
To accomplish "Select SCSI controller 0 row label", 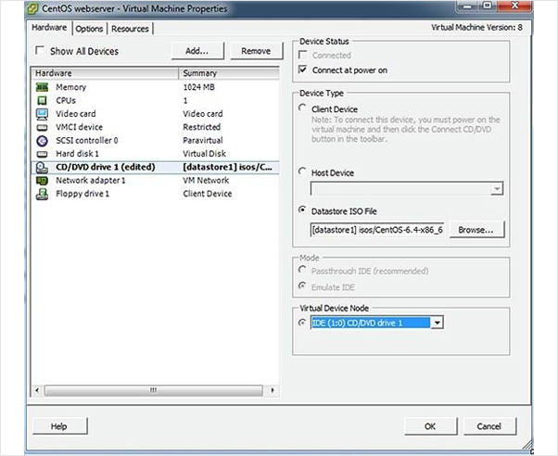I will click(x=87, y=141).
